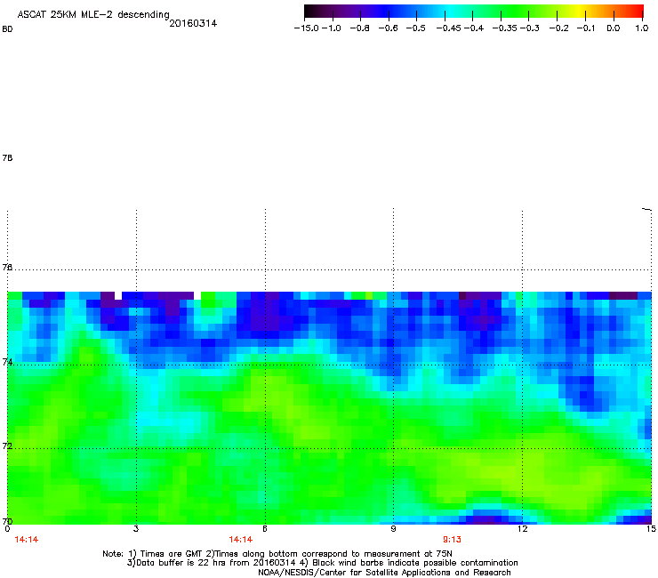Click the longitude axis label 9
Viewport: 658px width, 578px height.
click(393, 529)
